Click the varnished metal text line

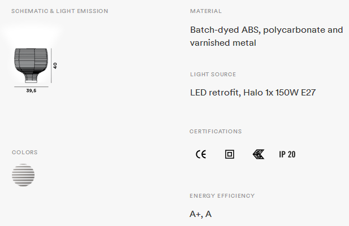coord(223,43)
